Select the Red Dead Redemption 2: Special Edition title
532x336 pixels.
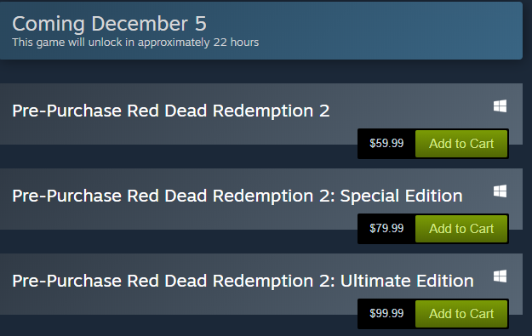(x=237, y=196)
